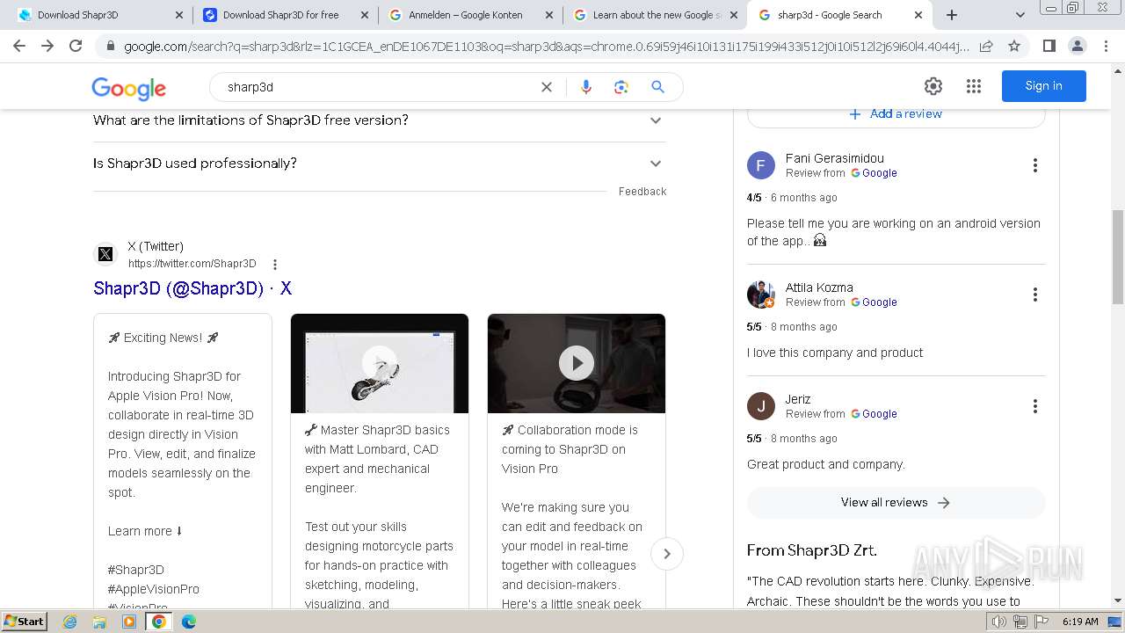This screenshot has height=633, width=1125.
Task: Click Jeriz's 'J' avatar
Action: click(761, 406)
